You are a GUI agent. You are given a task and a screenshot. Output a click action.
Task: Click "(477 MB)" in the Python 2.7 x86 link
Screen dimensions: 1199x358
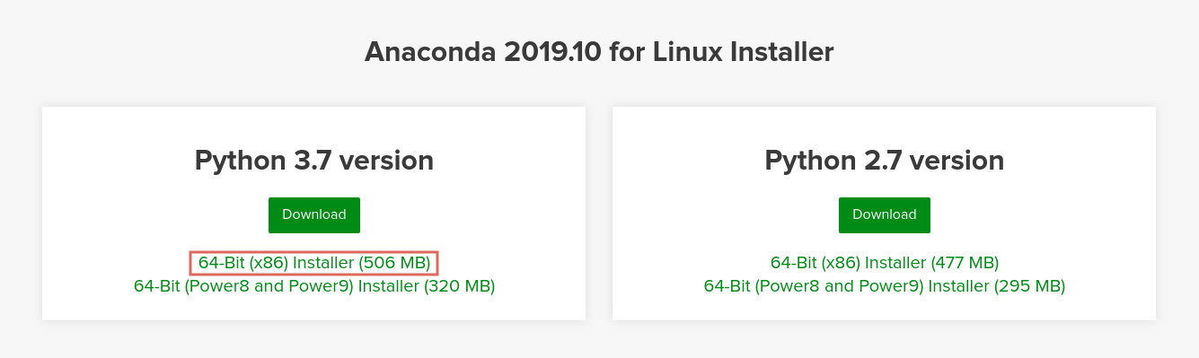point(965,263)
